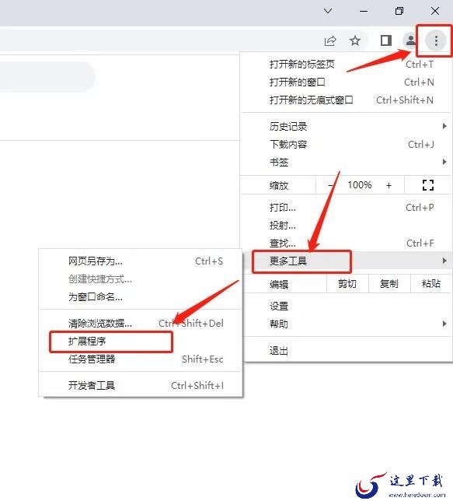Open 开发者工具 developer tools

click(x=141, y=386)
